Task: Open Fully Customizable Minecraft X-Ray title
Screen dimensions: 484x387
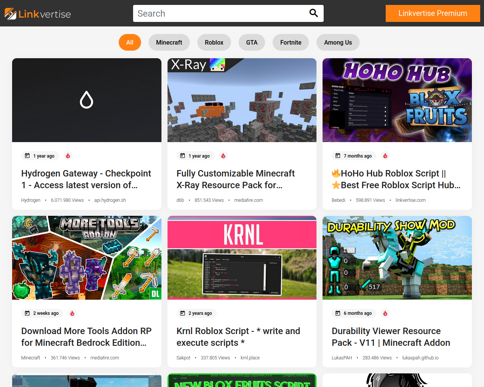Action: click(x=236, y=179)
